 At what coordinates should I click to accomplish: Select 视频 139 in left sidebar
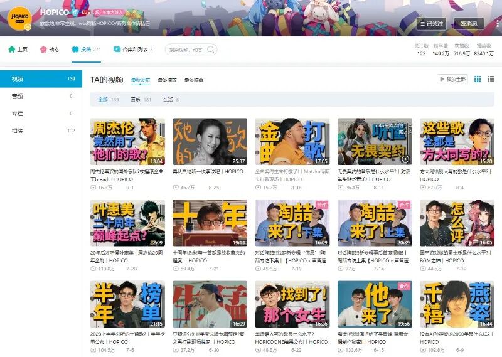tap(41, 79)
